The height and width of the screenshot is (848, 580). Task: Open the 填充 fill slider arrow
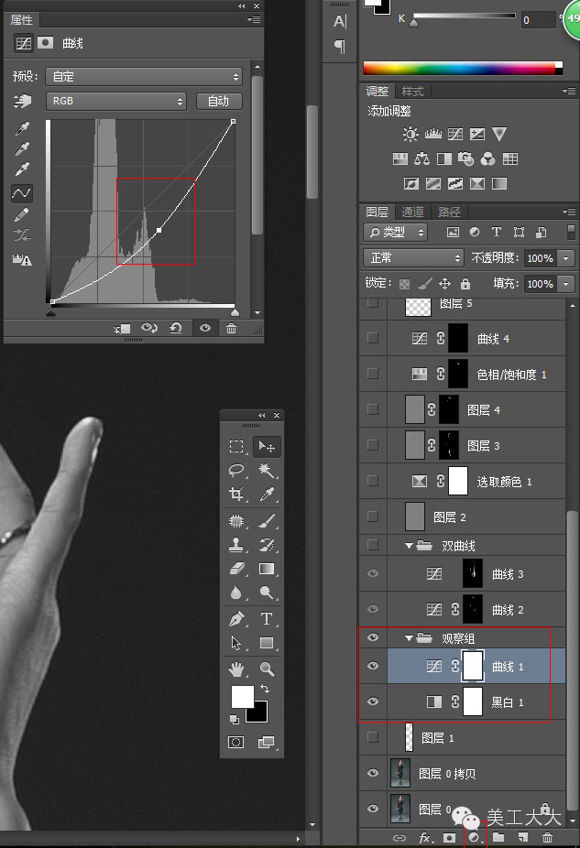coord(566,283)
